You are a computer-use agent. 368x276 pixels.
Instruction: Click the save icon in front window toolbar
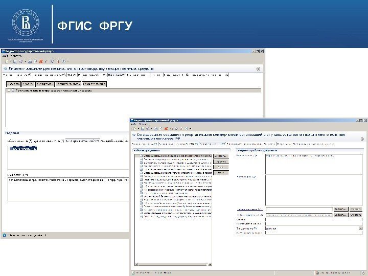pos(143,129)
